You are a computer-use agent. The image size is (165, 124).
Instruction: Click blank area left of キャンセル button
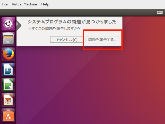pos(34,40)
